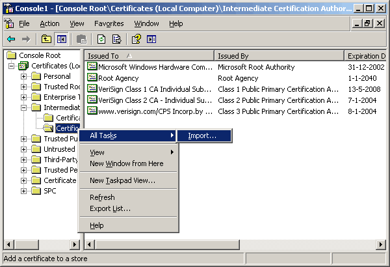Screen dimensions: 390x267
Task: Click the Up one level folder icon
Action: click(46, 39)
